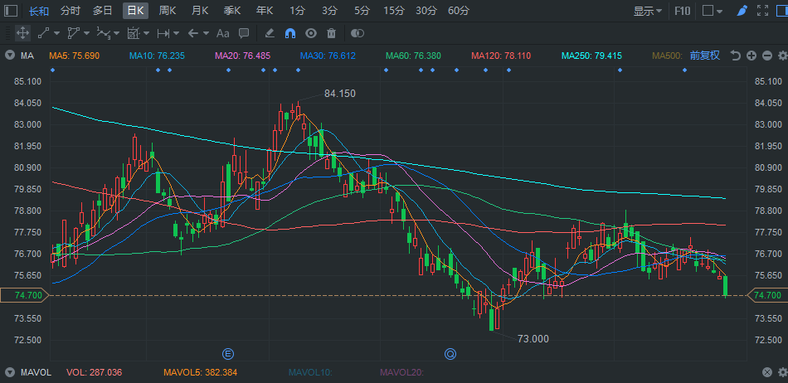Expand the range tool dropdown arrow
Screen dimensions: 788x383
coord(176,33)
